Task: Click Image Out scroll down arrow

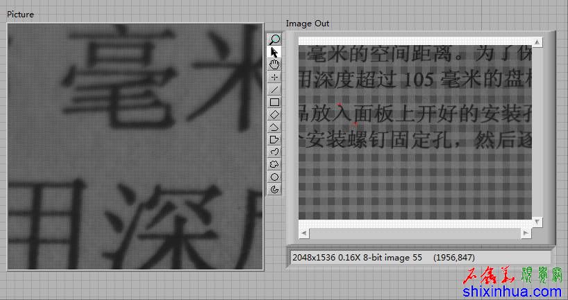Action: click(x=537, y=221)
